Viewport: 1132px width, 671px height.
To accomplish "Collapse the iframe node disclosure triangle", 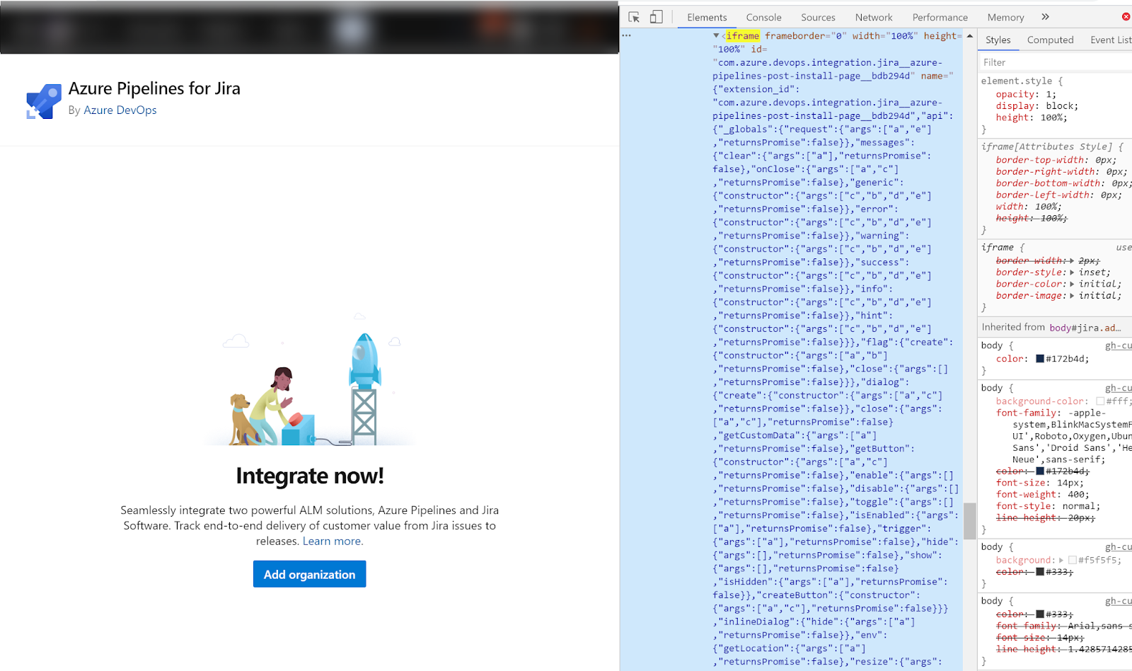I will 717,35.
